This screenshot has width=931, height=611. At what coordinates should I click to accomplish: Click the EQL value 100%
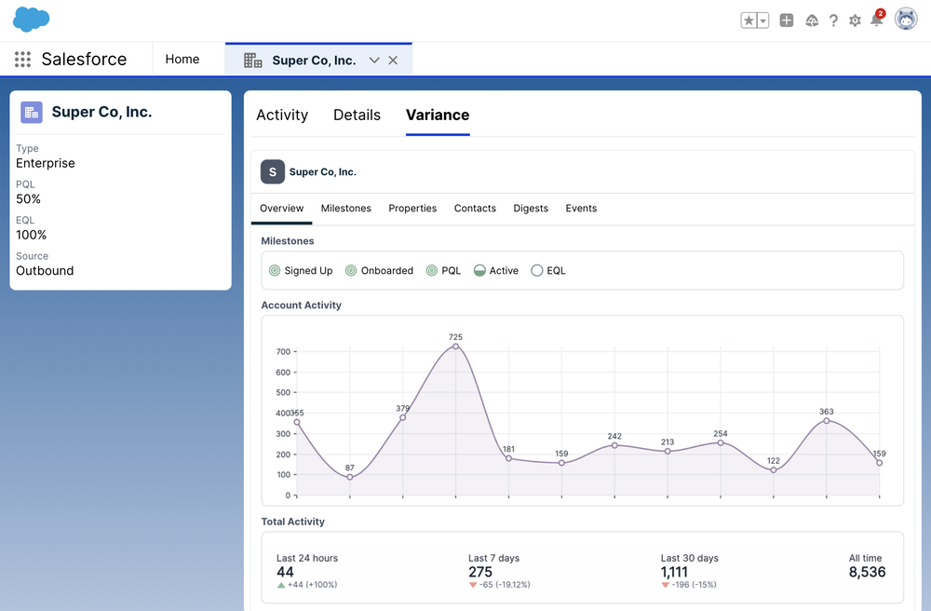click(x=31, y=235)
